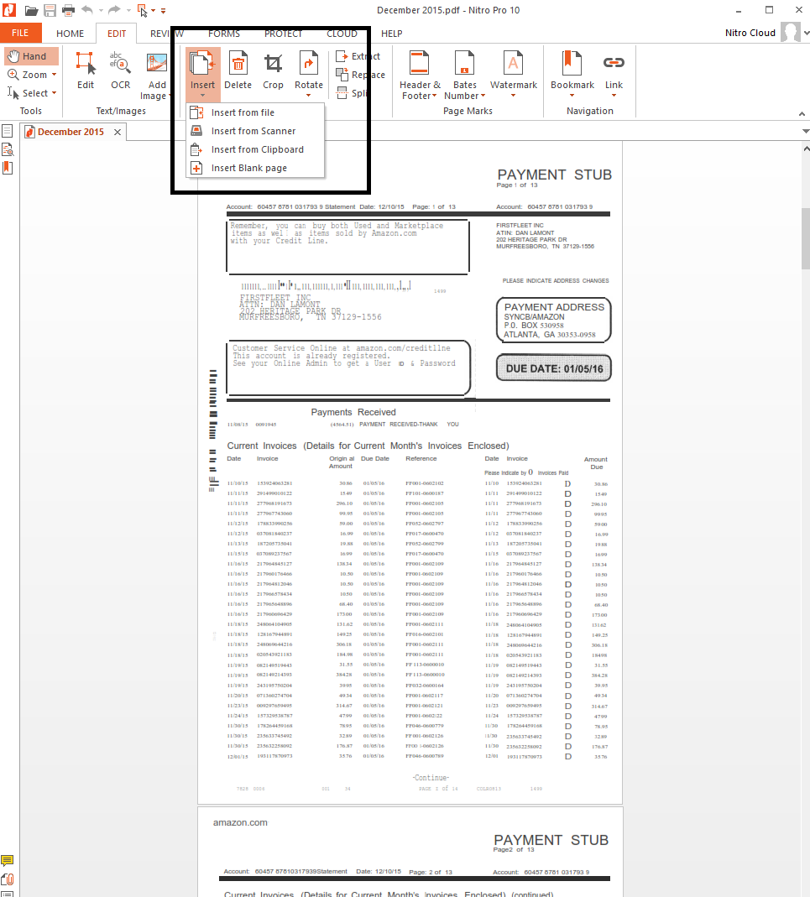
Task: Click the Print icon in quick access toolbar
Action: pyautogui.click(x=68, y=10)
